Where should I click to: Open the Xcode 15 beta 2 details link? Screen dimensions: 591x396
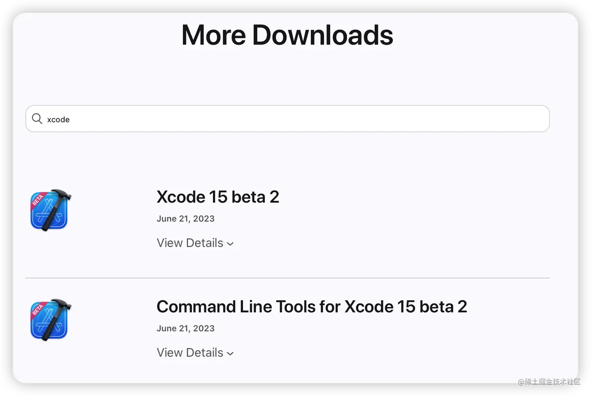218,197
